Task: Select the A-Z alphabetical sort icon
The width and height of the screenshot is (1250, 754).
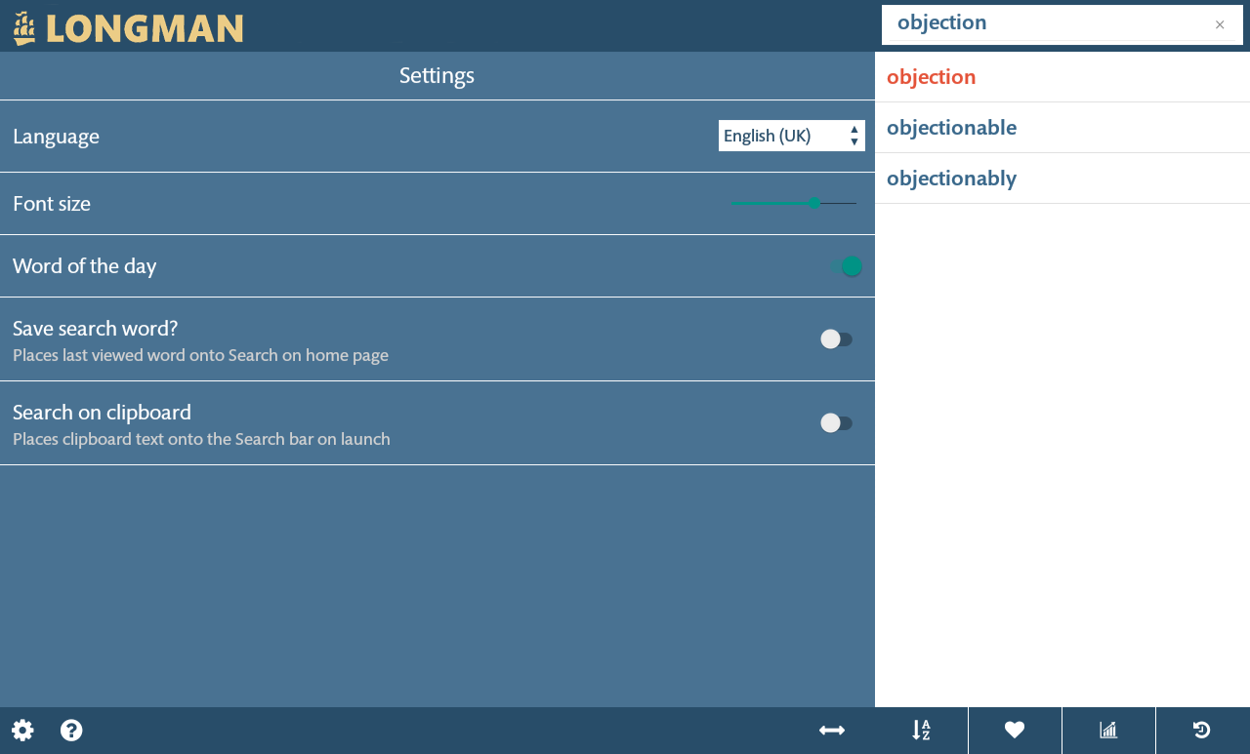Action: (921, 731)
